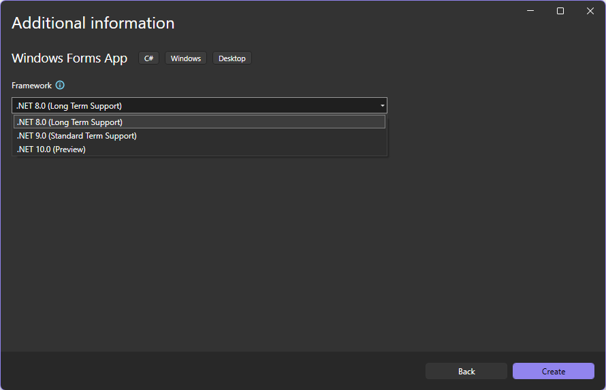Viewport: 606px width, 390px height.
Task: Click the Create button
Action: tap(554, 371)
